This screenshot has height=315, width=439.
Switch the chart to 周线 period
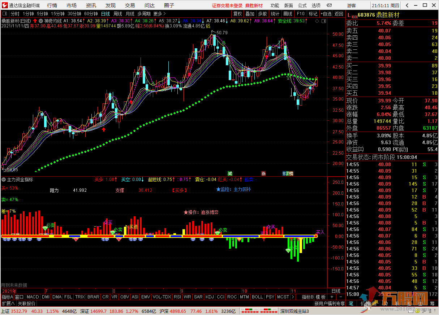tap(118, 14)
